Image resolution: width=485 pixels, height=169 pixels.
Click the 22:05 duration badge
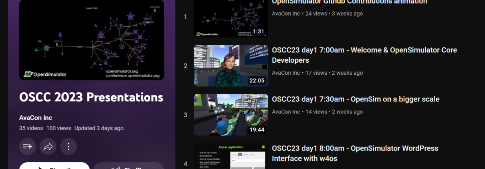point(257,81)
